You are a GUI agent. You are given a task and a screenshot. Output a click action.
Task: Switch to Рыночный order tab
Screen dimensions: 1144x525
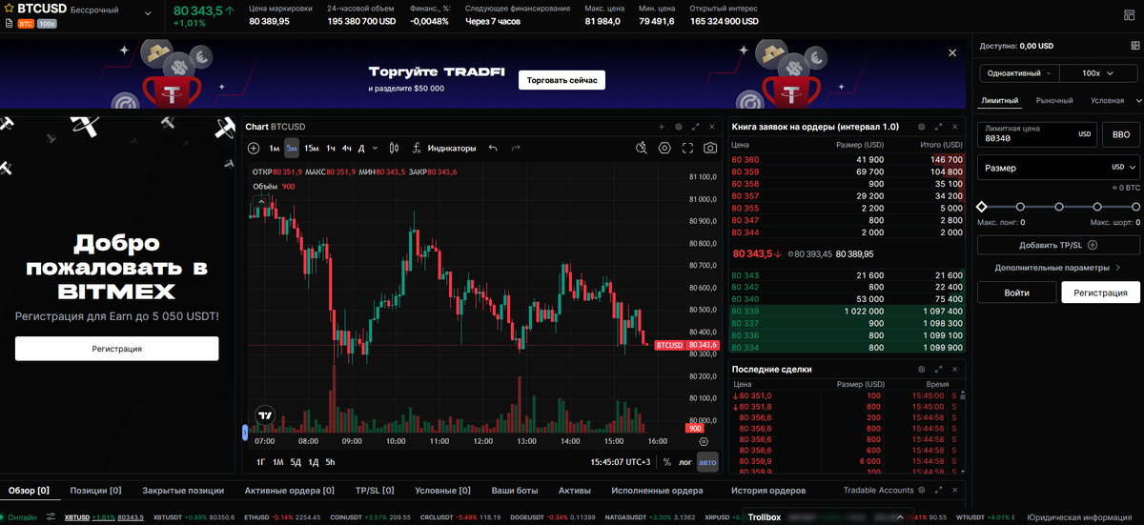[1054, 101]
